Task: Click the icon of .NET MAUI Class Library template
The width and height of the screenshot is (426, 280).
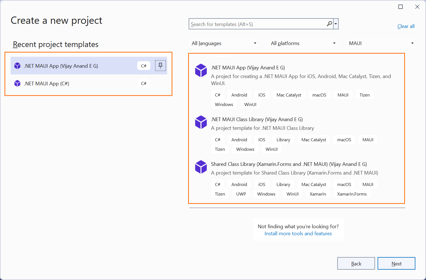Action: [201, 122]
